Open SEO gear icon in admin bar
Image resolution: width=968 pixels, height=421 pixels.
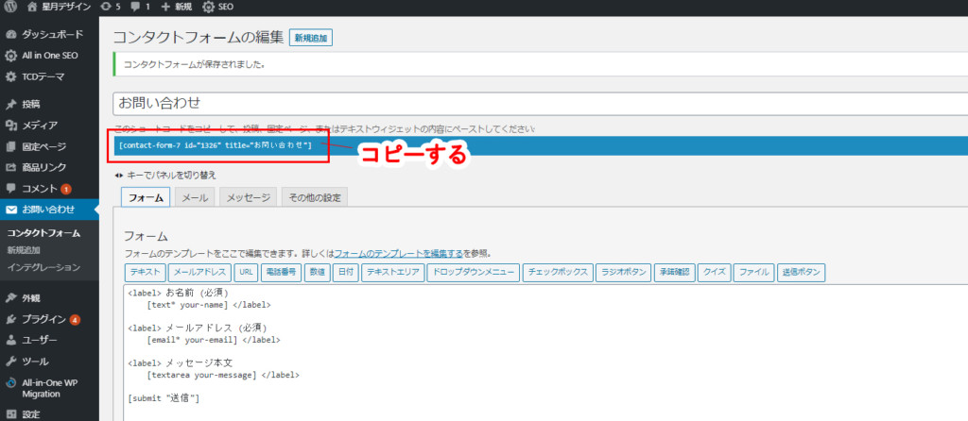coord(208,8)
